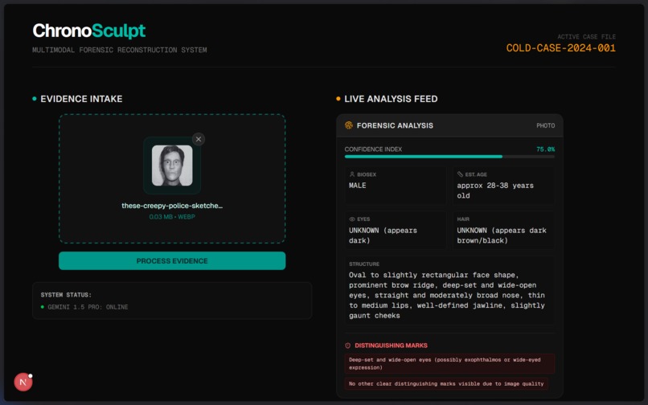This screenshot has height=405, width=648.
Task: Click the LIVE ANALYSIS FEED heading
Action: (x=391, y=99)
